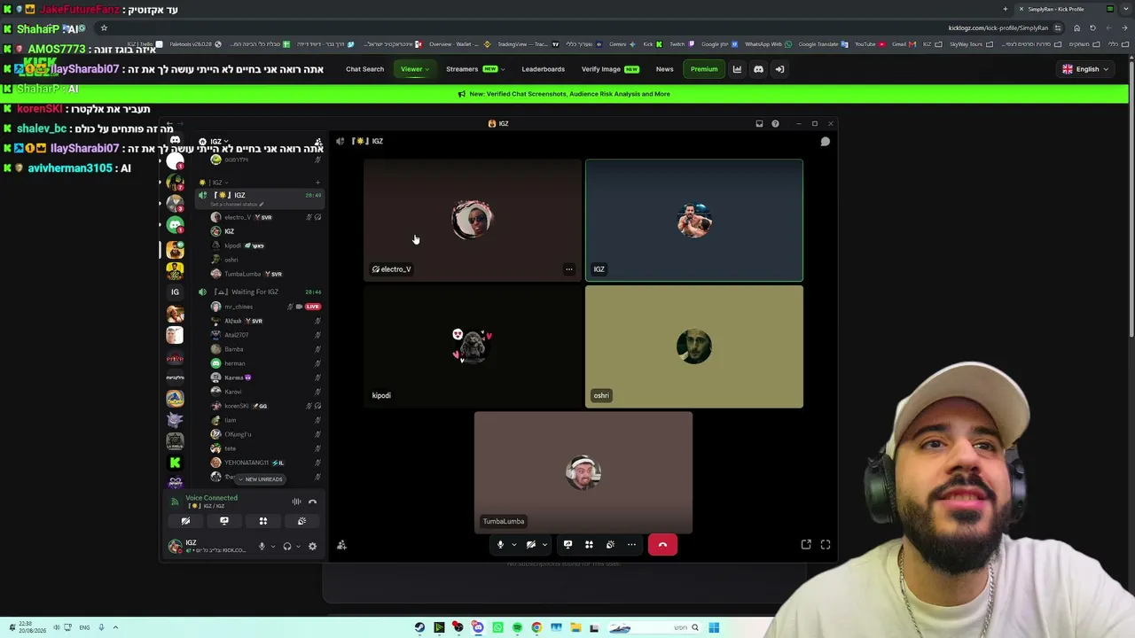Open more call options ellipsis

[x=631, y=545]
